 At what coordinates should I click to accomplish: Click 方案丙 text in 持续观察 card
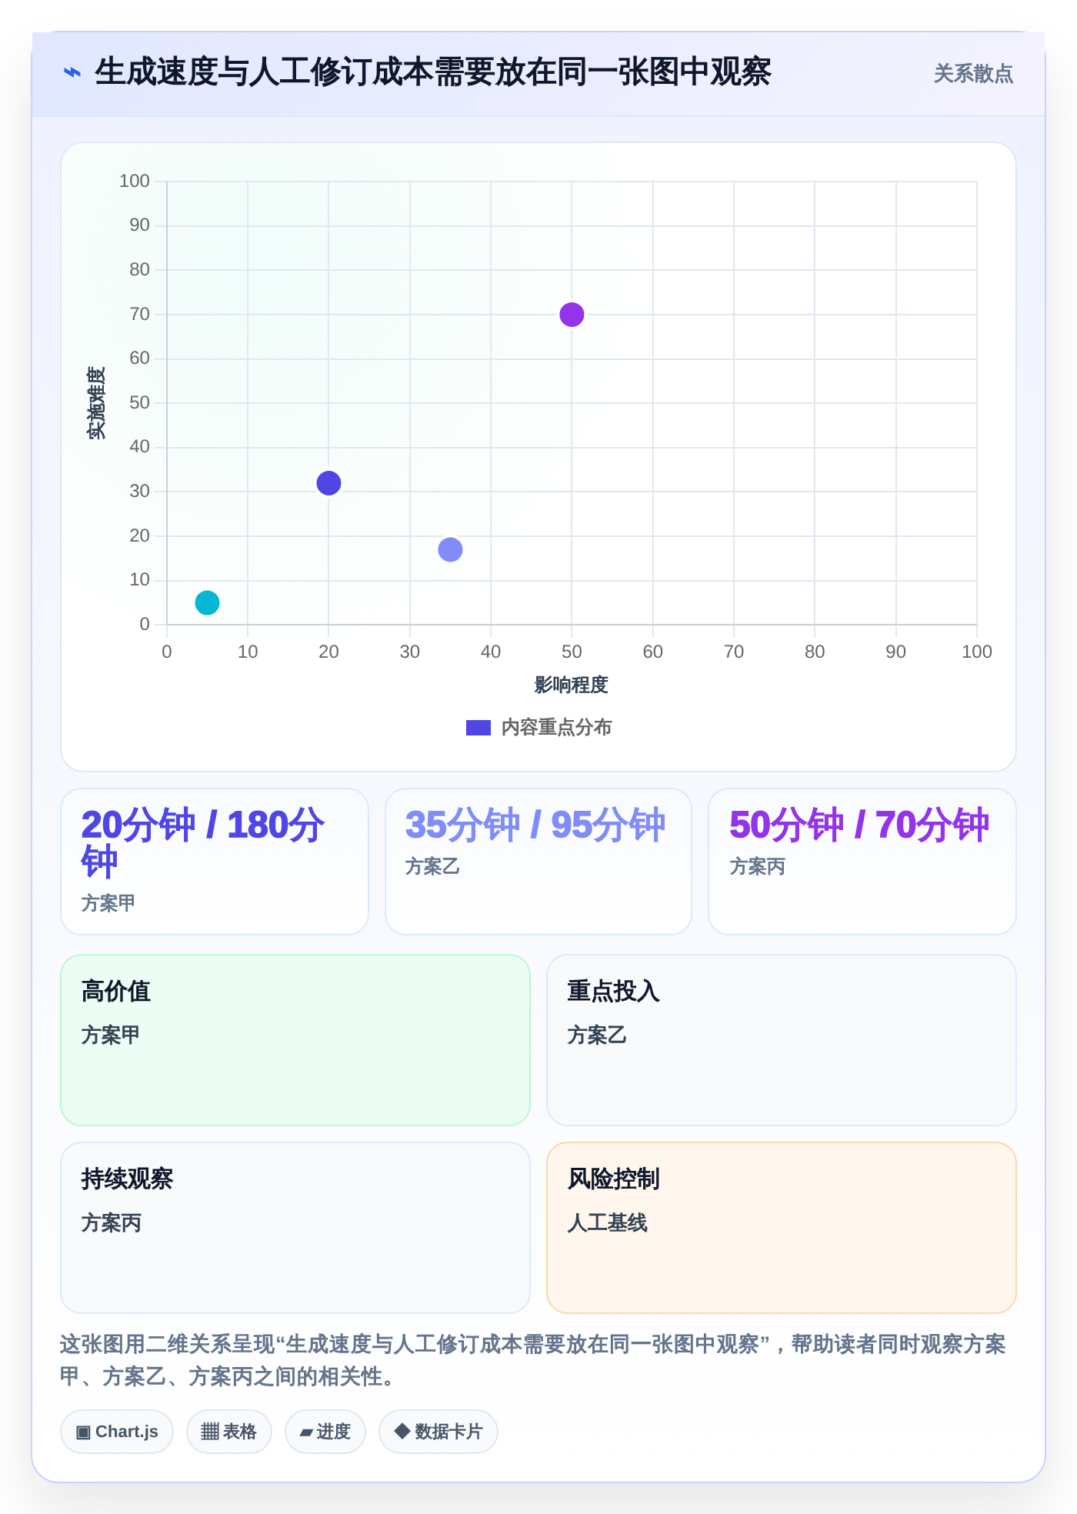111,1222
